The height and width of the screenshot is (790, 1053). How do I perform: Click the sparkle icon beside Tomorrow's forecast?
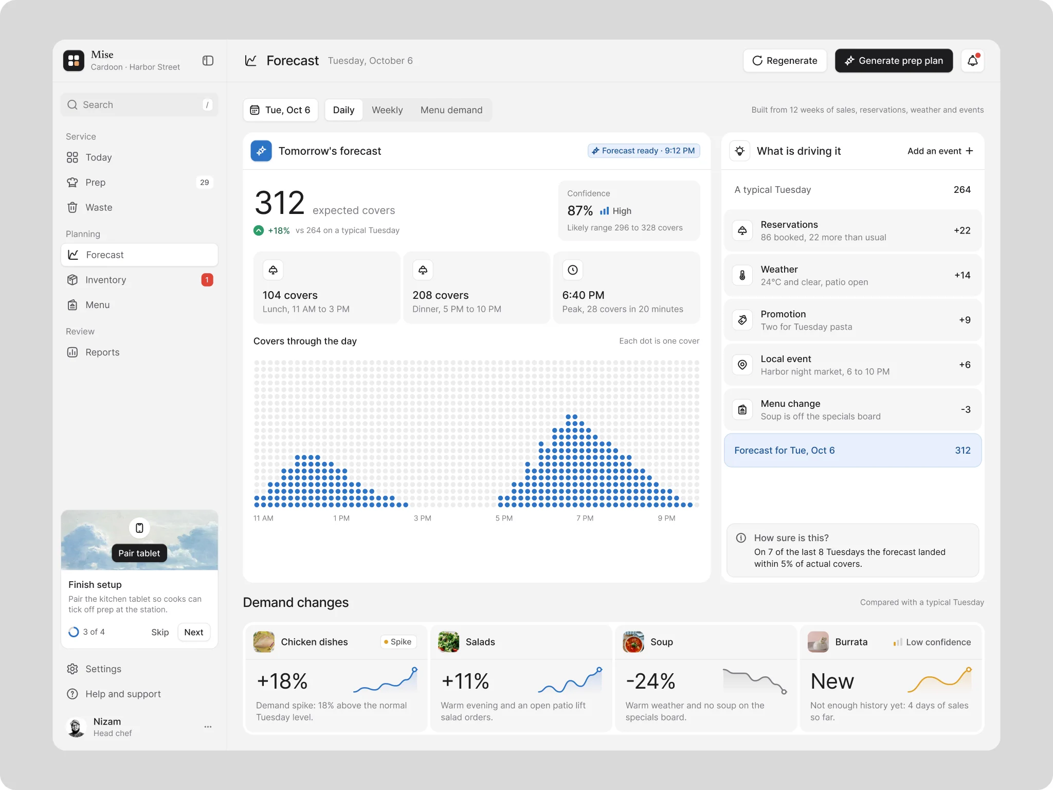261,151
